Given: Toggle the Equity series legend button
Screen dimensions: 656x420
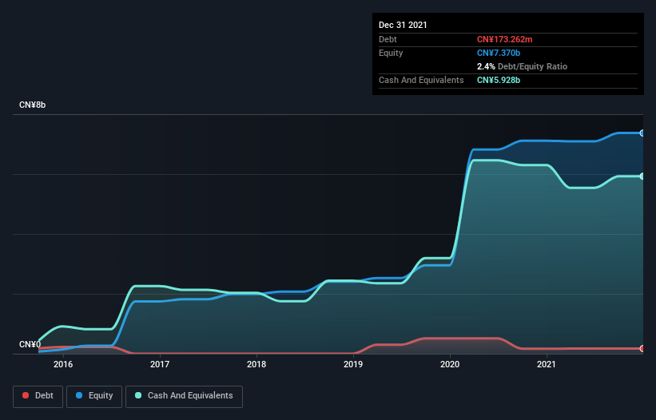Looking at the screenshot, I should point(94,396).
